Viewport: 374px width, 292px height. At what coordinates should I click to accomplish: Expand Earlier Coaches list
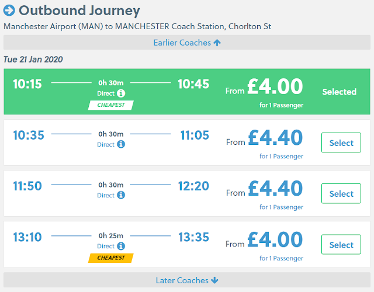coord(187,43)
